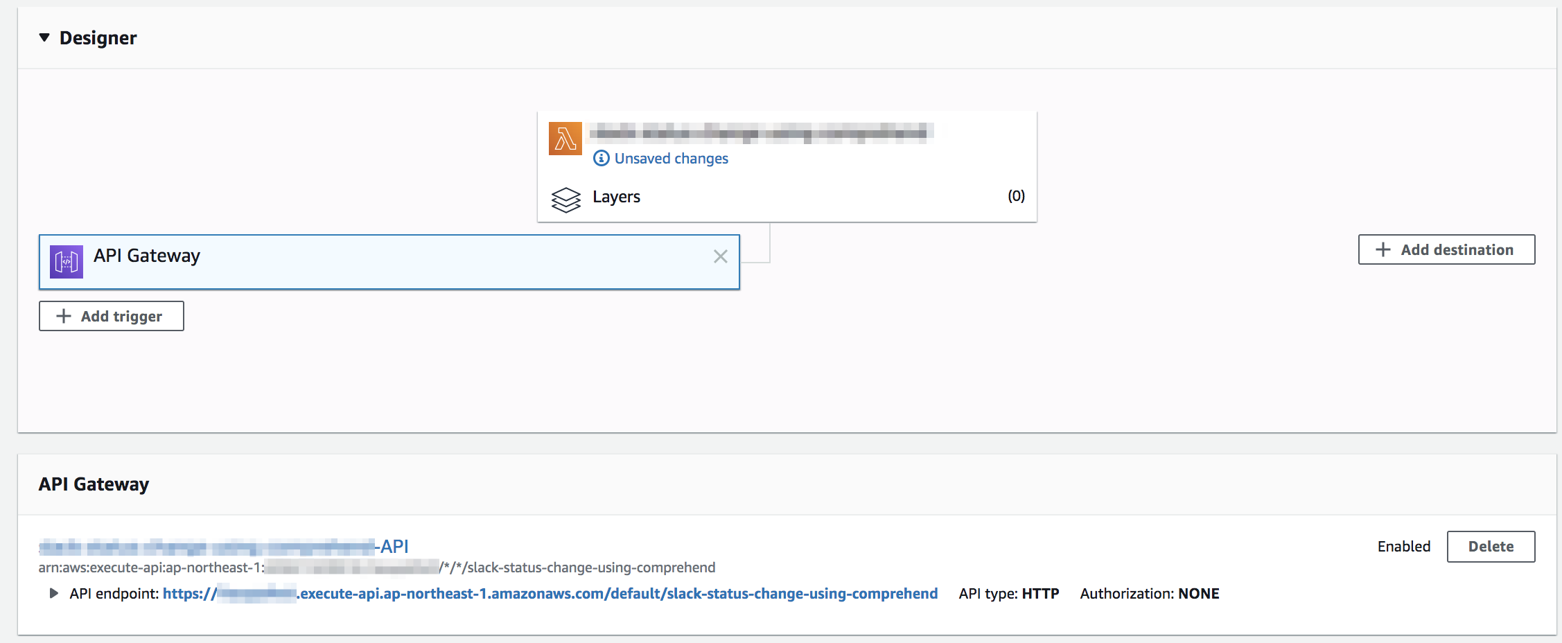Select the Layers row label

pyautogui.click(x=616, y=197)
